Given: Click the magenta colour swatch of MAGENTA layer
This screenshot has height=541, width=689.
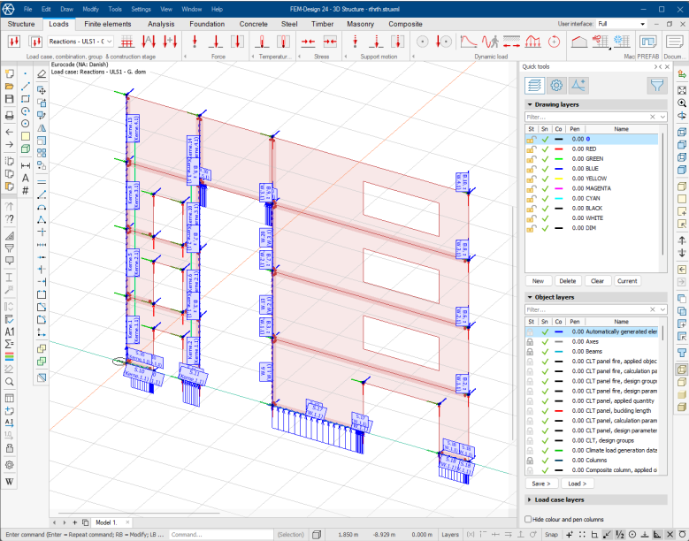Looking at the screenshot, I should pyautogui.click(x=558, y=188).
